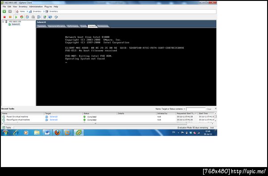Sort by Status column header
This screenshot has height=176, width=268.
click(x=100, y=113)
